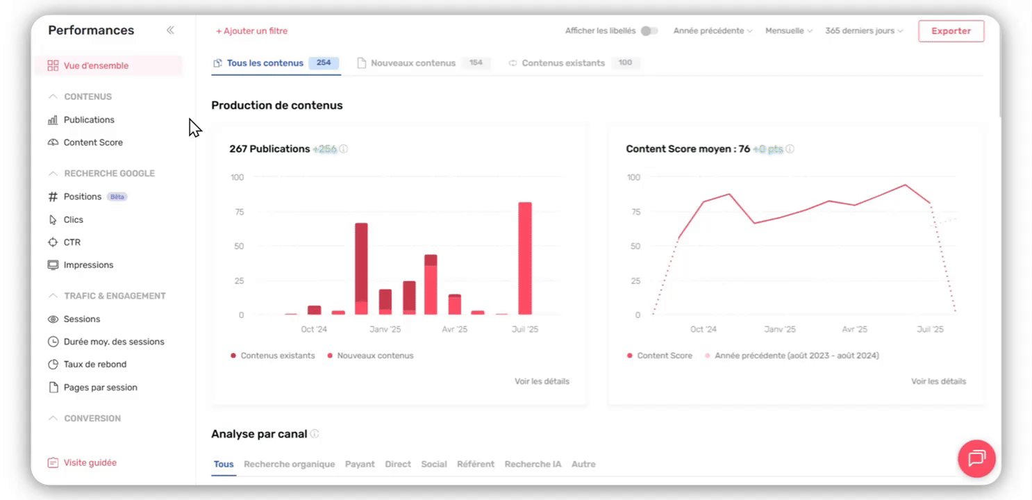Click the CTR crosshair icon
Viewport: 1032px width, 500px height.
point(53,242)
